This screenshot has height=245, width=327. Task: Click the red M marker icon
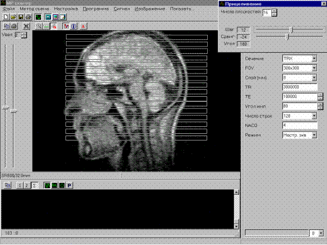click(x=67, y=26)
